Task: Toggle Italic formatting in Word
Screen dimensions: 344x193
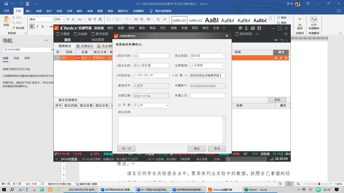Action: [37, 26]
